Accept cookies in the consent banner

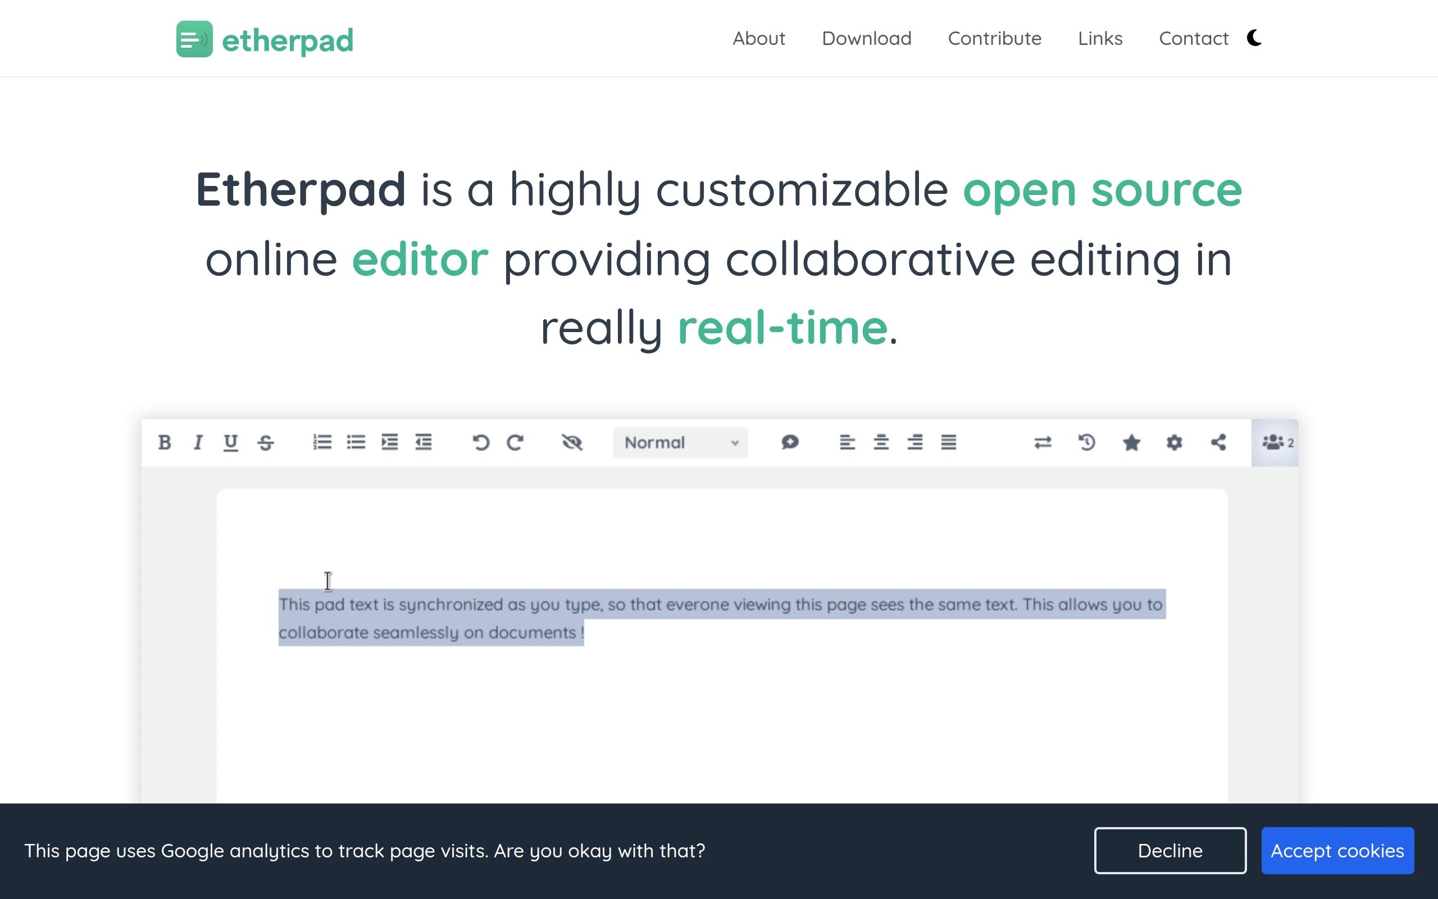click(1337, 850)
